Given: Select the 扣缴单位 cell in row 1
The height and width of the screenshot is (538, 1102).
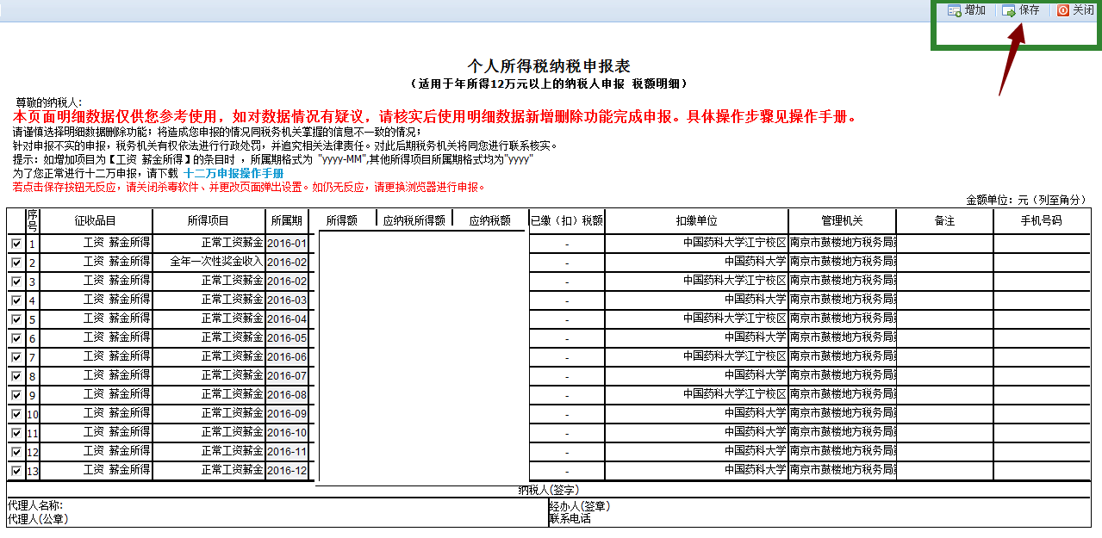Looking at the screenshot, I should (696, 243).
